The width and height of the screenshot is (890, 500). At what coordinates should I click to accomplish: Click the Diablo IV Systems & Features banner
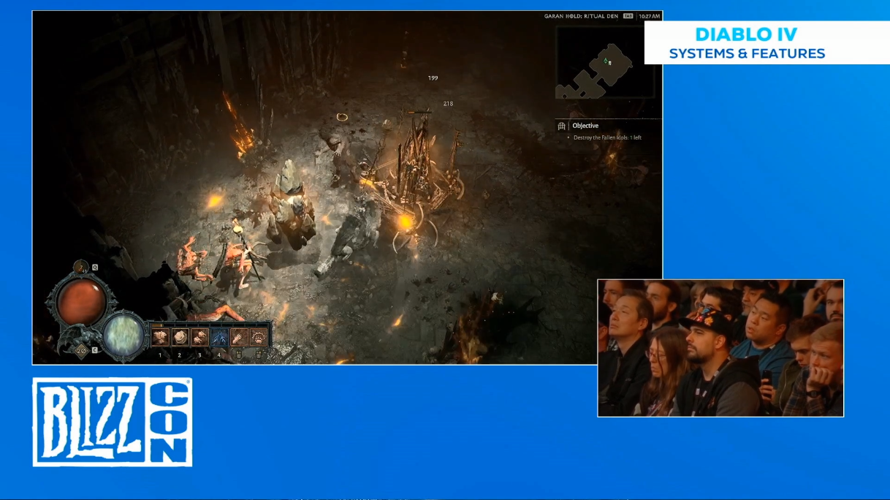[767, 43]
